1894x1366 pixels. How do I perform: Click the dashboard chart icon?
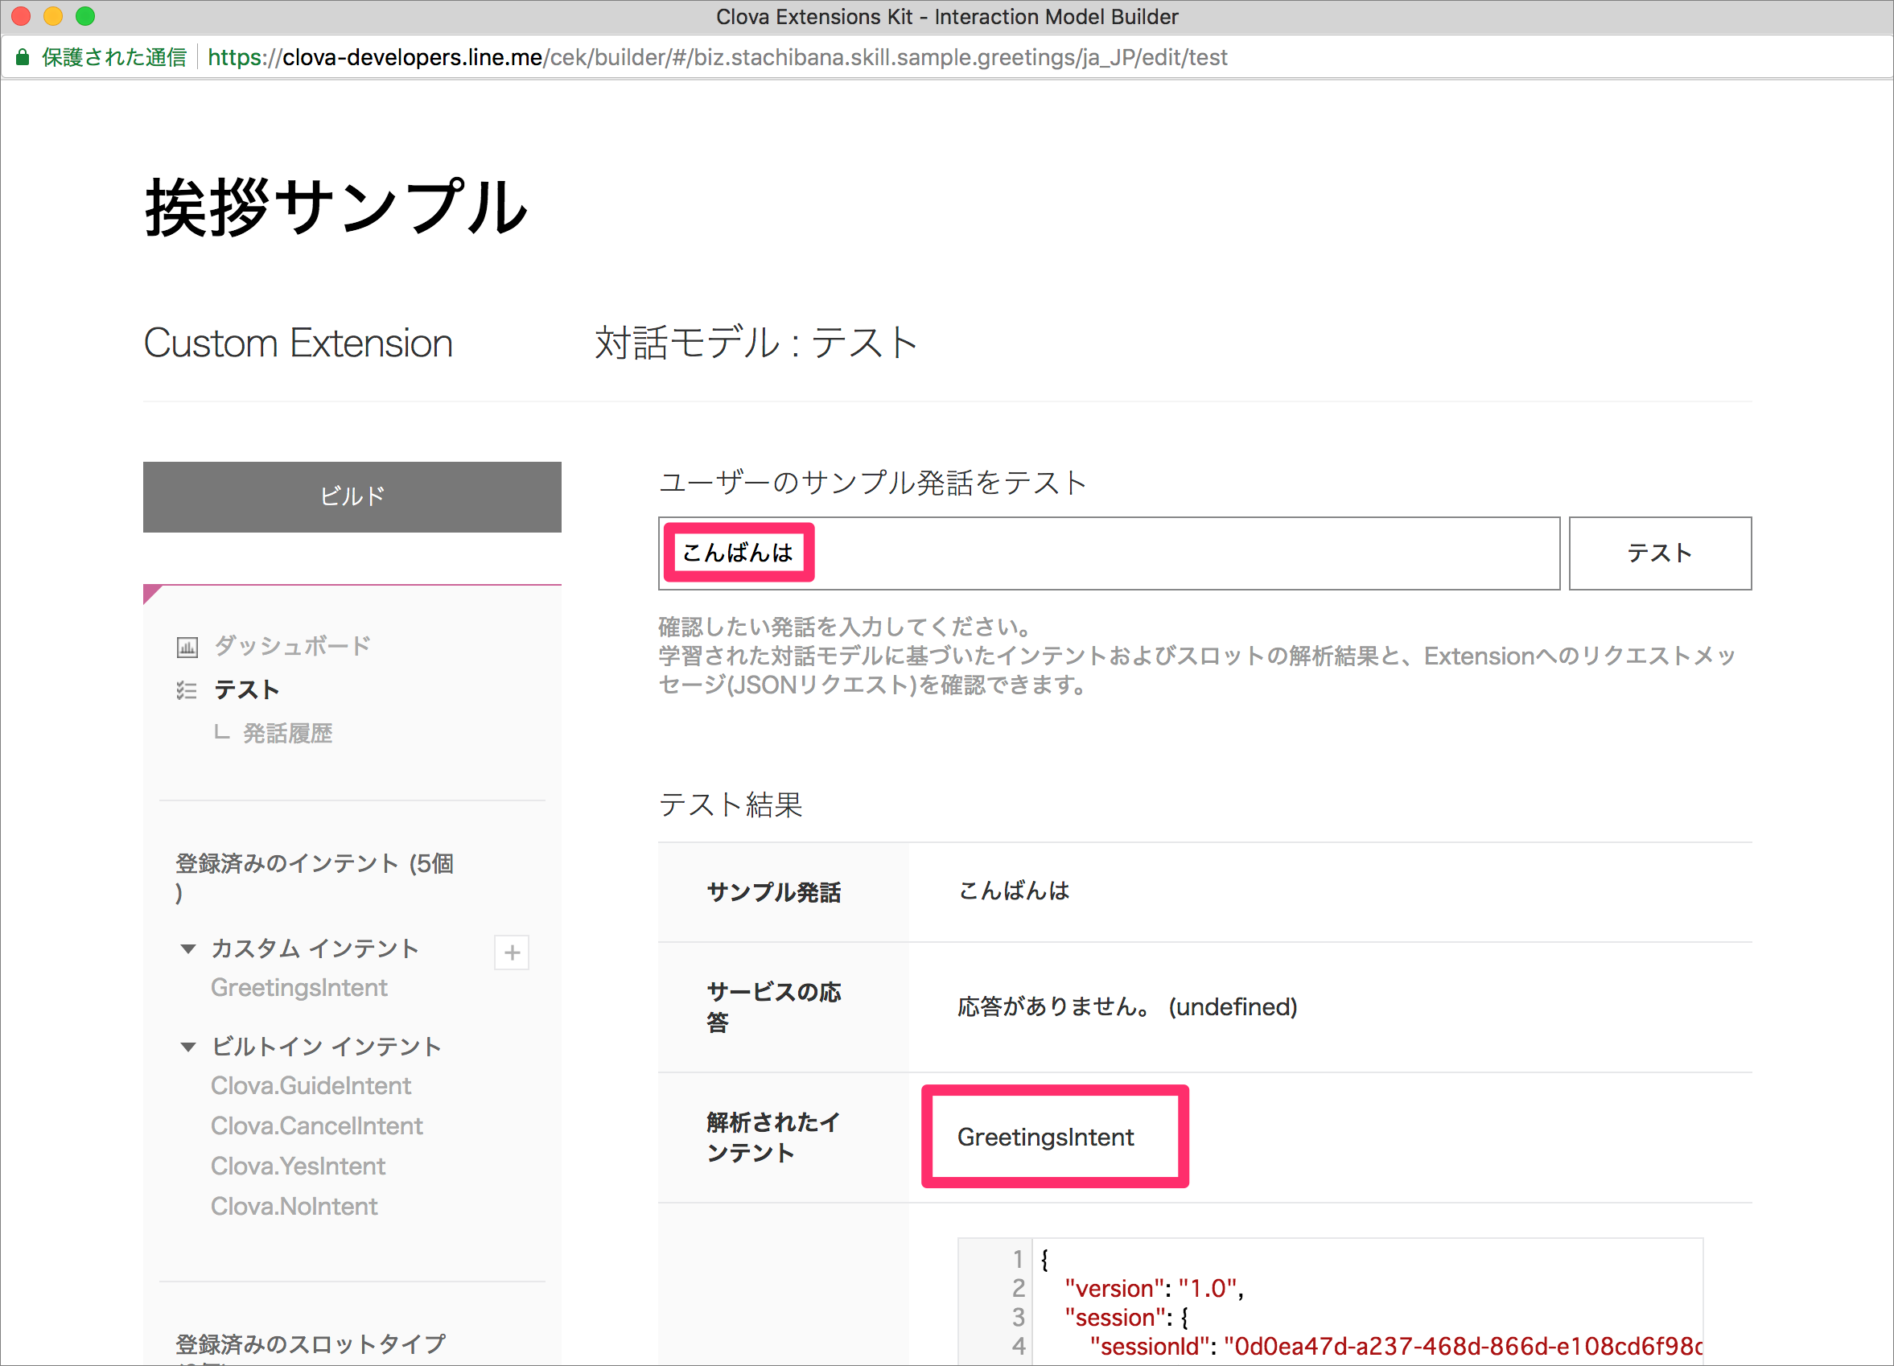(187, 646)
